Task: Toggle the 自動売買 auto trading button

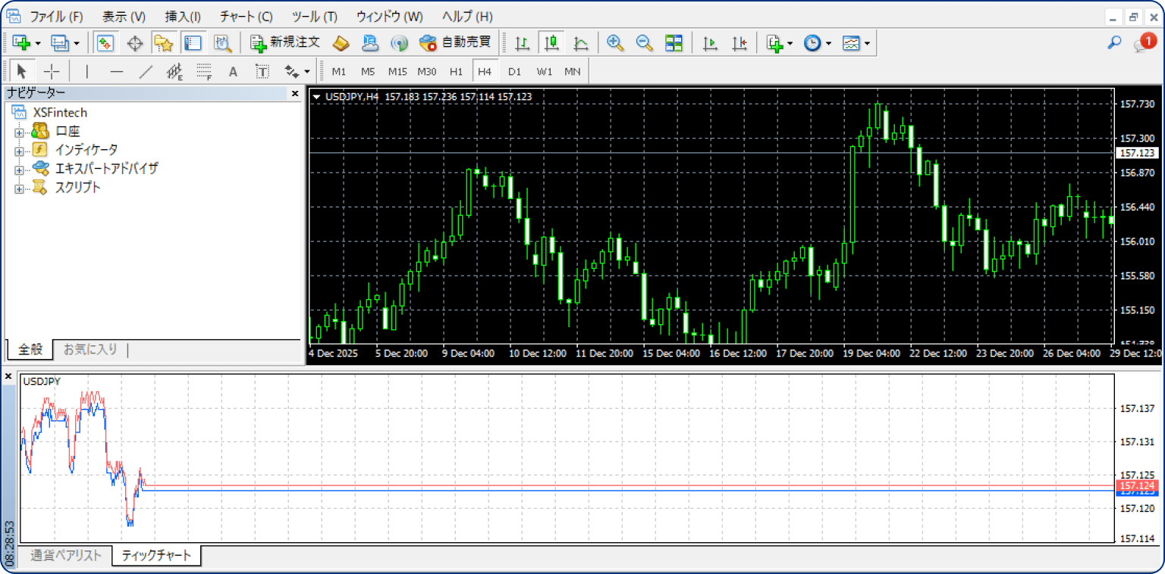Action: (456, 43)
